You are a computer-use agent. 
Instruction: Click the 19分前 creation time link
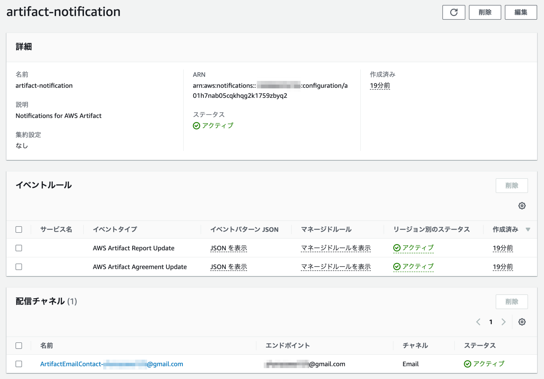coord(380,85)
